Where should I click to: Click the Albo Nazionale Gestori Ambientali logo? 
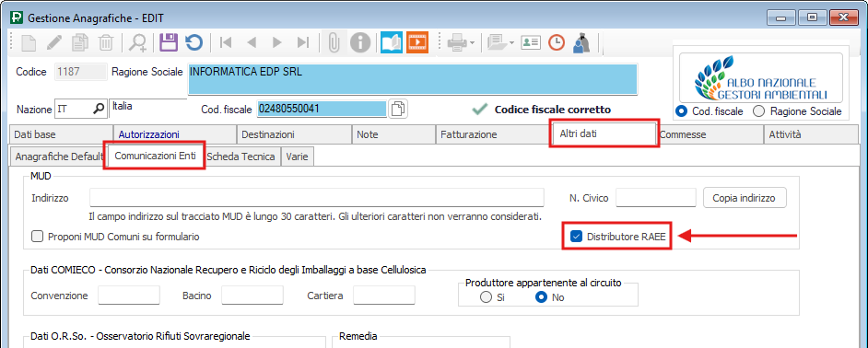pos(761,78)
